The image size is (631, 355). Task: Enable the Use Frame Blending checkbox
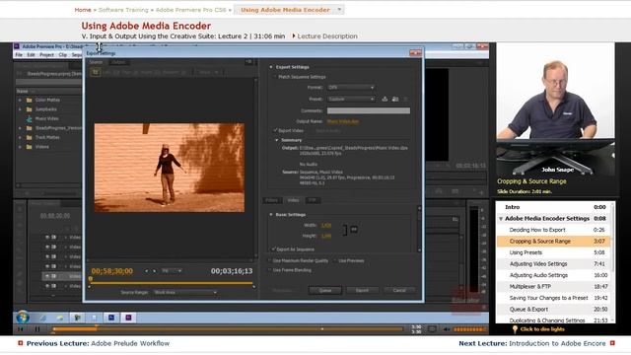point(270,270)
